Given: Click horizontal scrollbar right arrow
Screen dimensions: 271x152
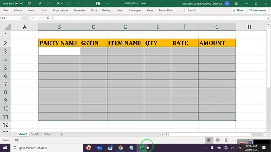Looking at the screenshot, I should tap(265, 134).
